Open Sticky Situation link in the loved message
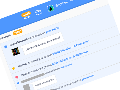Viewport: 120px width, 90px height. click(70, 58)
